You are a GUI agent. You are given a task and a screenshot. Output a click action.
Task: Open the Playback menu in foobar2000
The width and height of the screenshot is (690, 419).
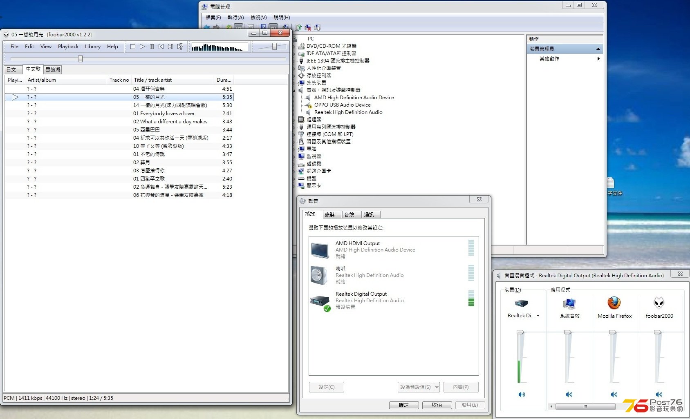[68, 47]
